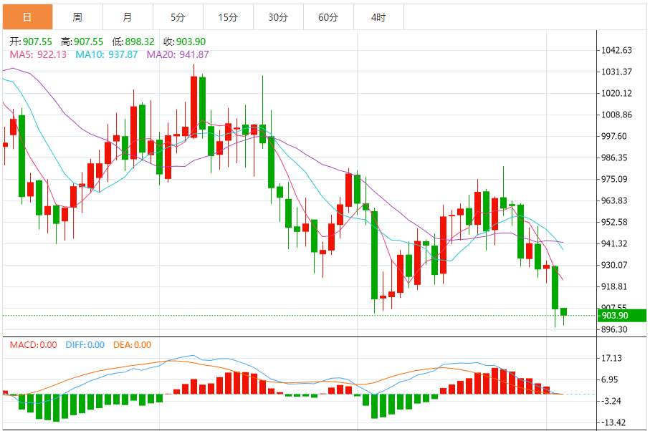Click the -3.24 MACD axis label
Screen dimensions: 650x431
(x=610, y=401)
